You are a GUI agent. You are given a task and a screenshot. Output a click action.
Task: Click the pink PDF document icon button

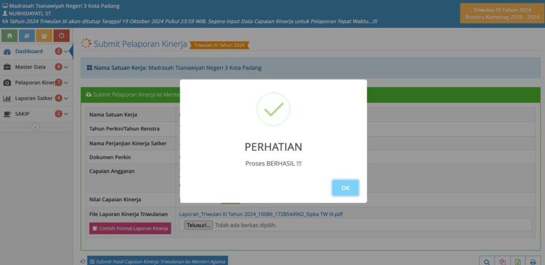502,262
